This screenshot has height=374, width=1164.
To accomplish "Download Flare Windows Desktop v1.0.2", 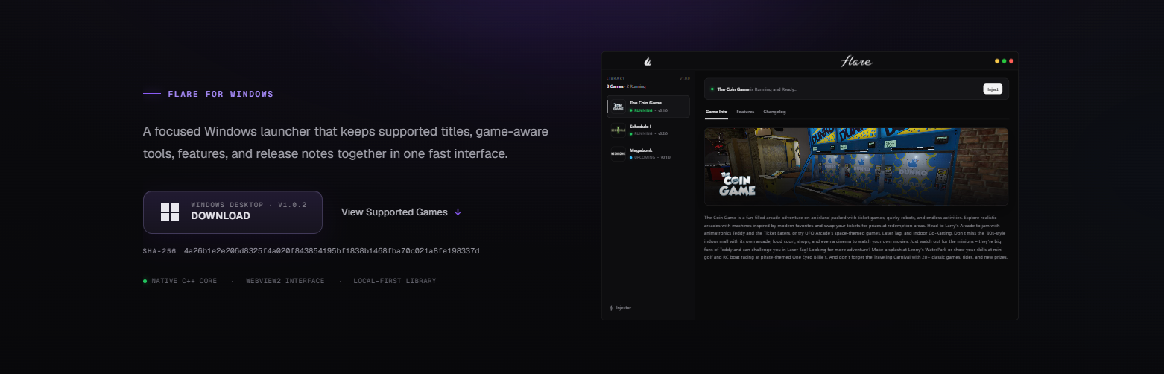I will 233,212.
